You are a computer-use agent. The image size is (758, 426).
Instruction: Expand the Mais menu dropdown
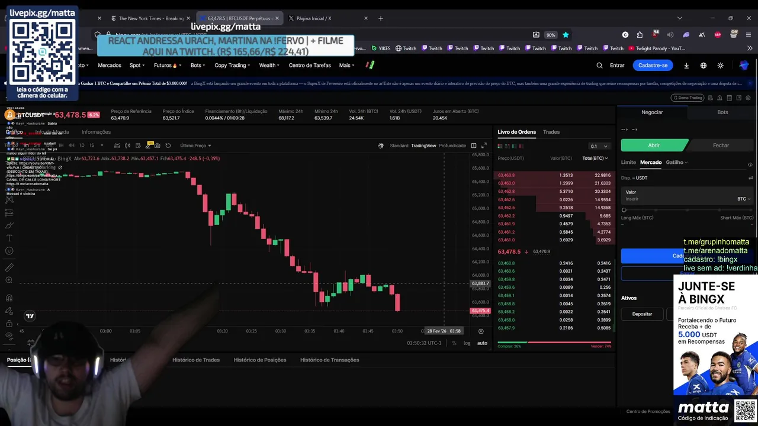tap(347, 65)
